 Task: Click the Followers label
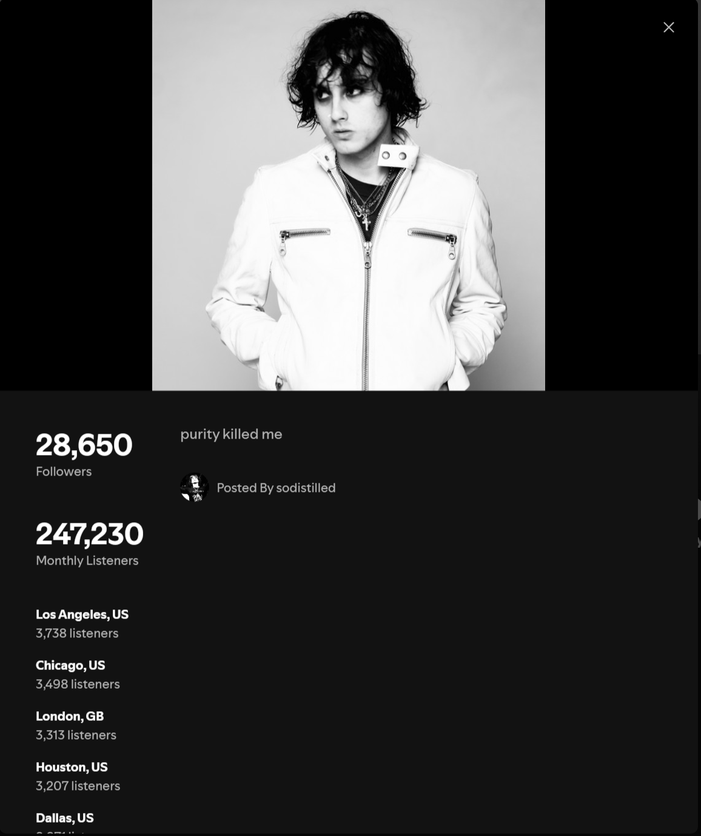64,471
